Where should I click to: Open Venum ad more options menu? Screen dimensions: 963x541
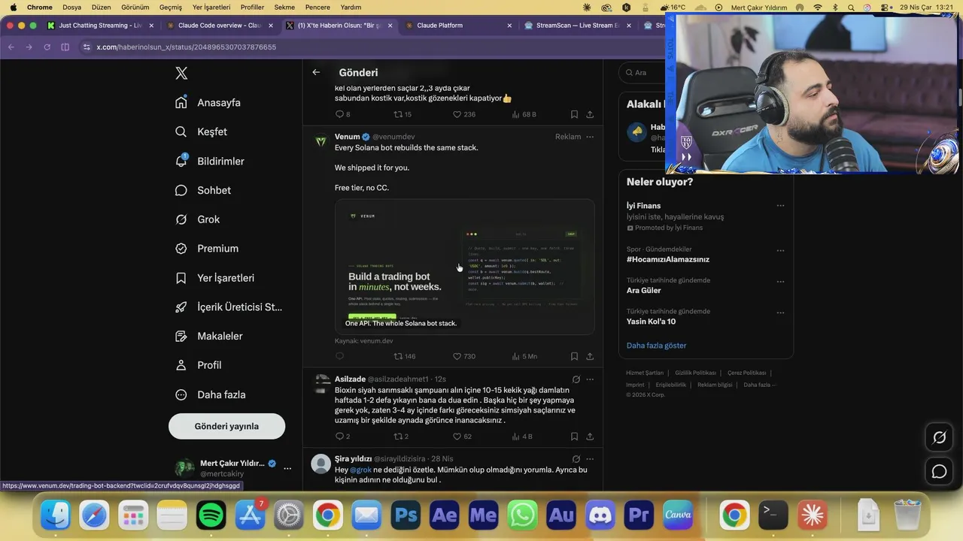tap(590, 137)
